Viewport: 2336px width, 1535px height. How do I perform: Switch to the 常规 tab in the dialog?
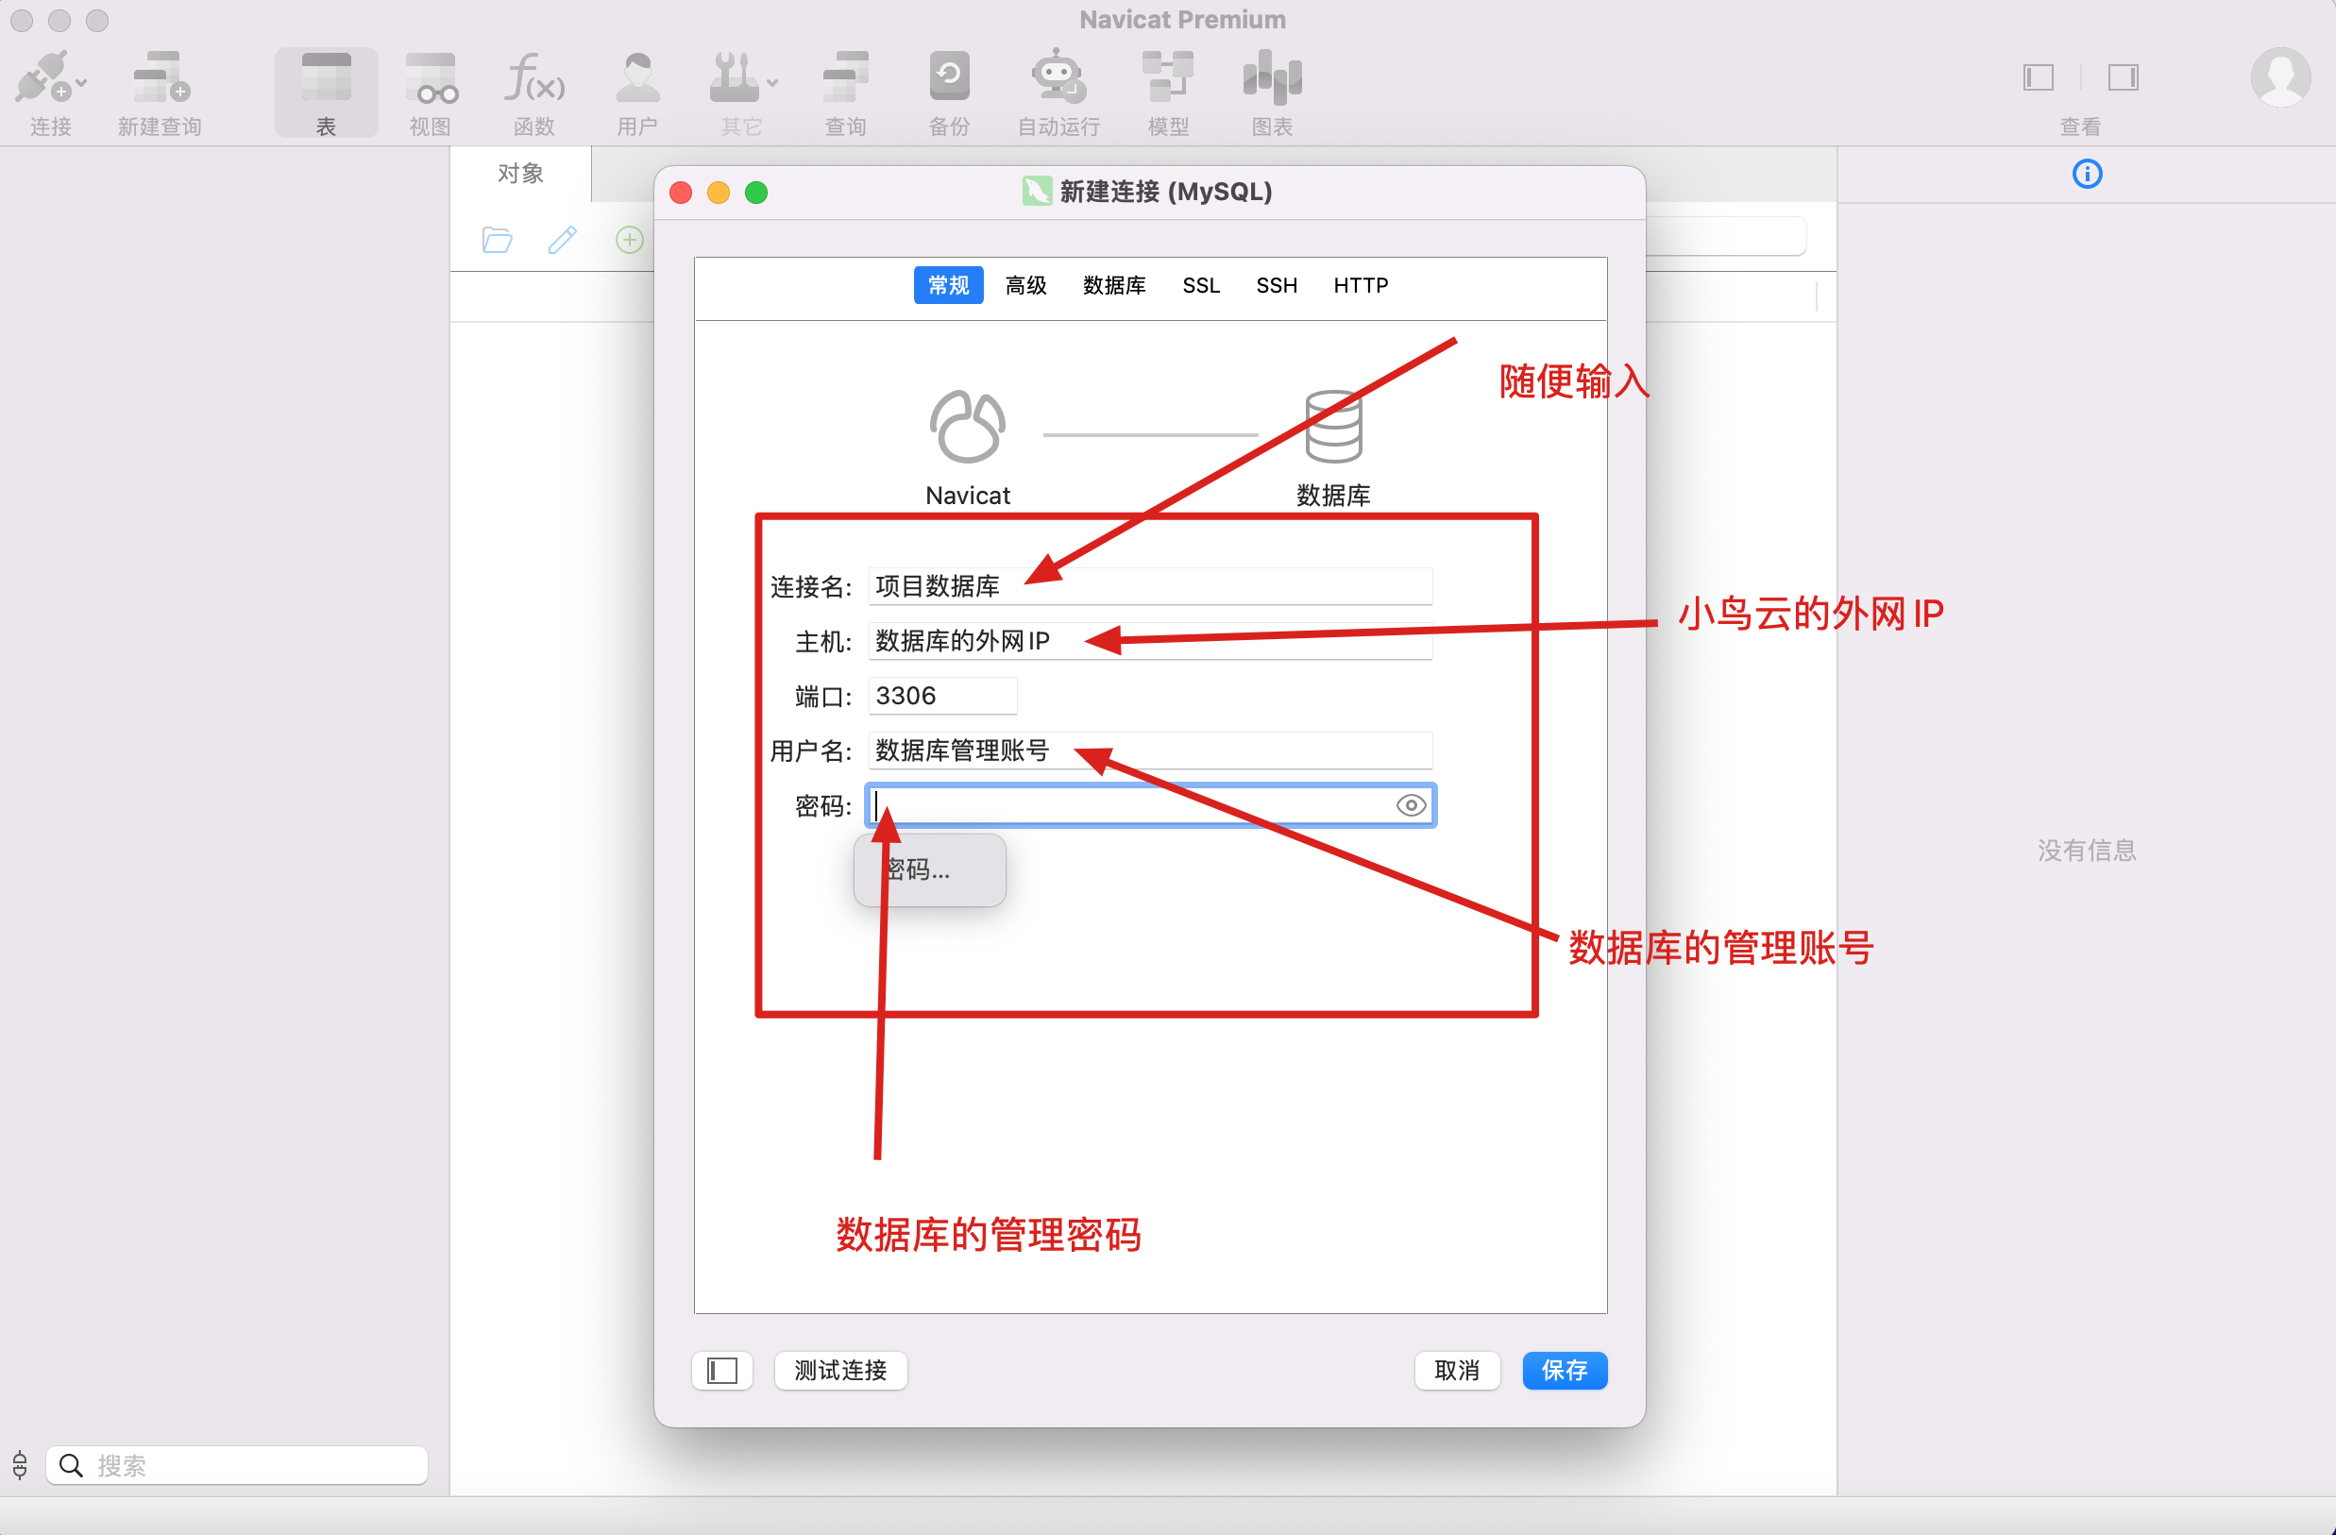[948, 286]
